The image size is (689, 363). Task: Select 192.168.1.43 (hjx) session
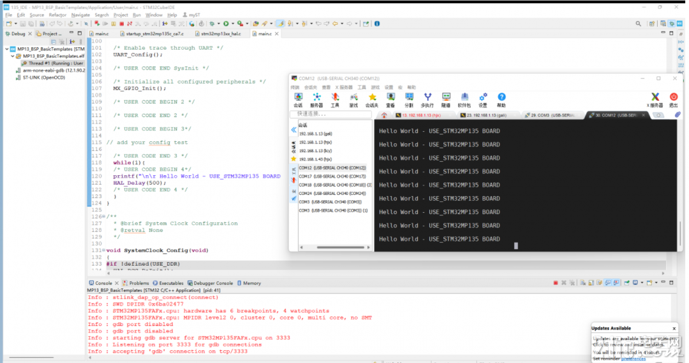click(x=315, y=159)
